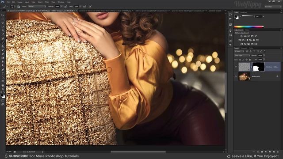Open the workspace switcher dropdown
The width and height of the screenshot is (283, 159).
[273, 7]
